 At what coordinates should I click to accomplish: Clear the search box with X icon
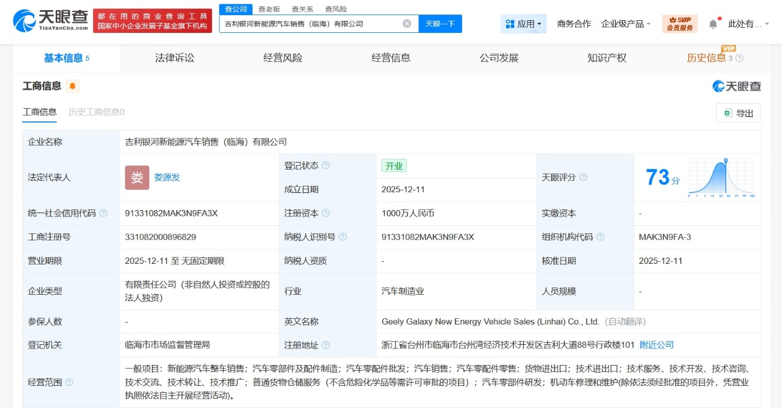(407, 23)
